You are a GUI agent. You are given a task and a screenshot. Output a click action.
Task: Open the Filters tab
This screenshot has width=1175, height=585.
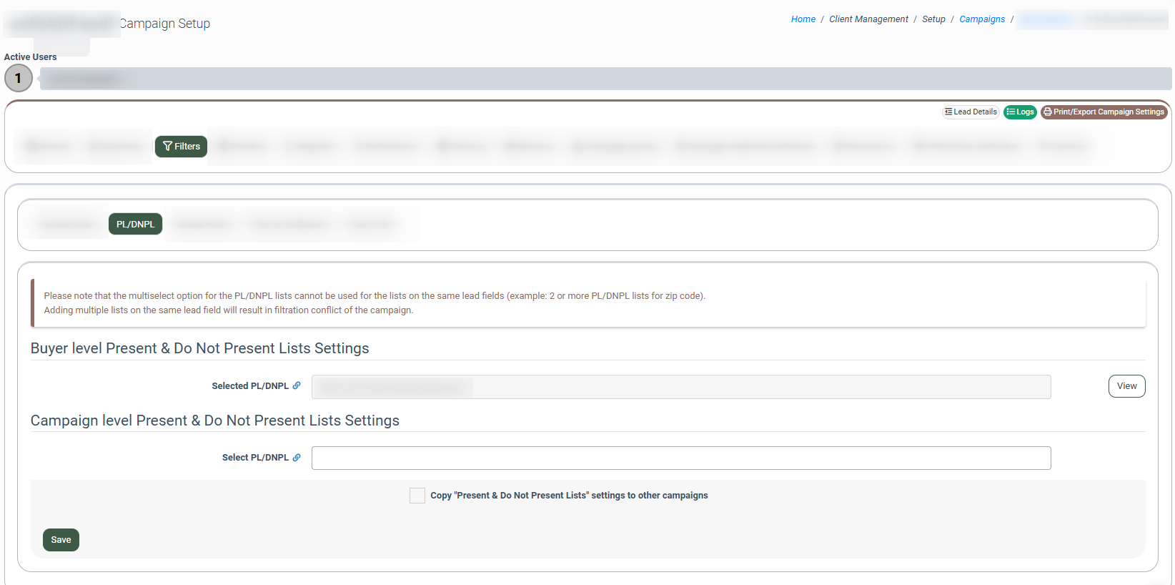[x=182, y=147]
